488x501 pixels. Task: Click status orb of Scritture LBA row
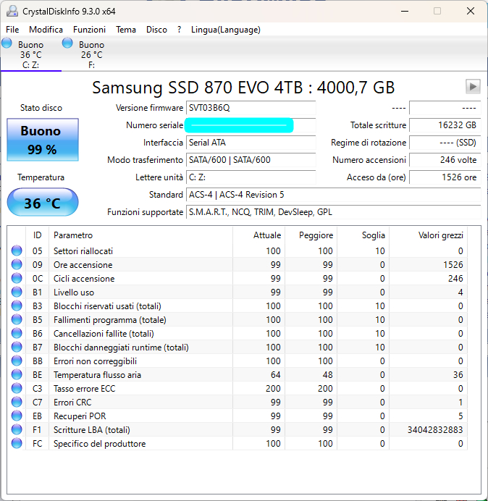point(17,429)
